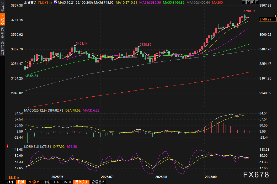277x184 pixels.
Task: Switch to the 闪电图 side tab
Action: [2, 33]
